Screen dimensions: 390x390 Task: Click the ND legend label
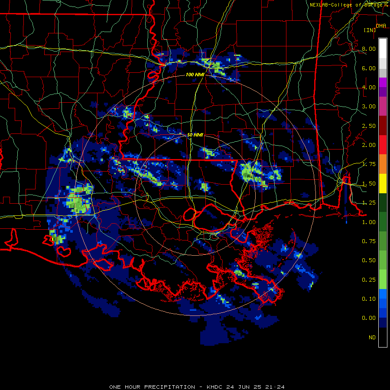pyautogui.click(x=372, y=338)
